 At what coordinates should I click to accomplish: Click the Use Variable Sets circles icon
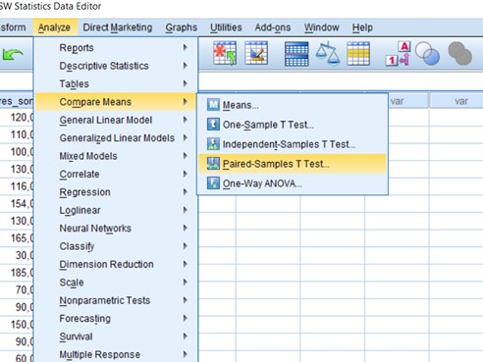[x=427, y=54]
